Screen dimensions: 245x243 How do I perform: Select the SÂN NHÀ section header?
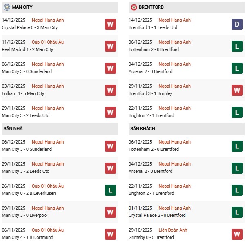coord(13,128)
